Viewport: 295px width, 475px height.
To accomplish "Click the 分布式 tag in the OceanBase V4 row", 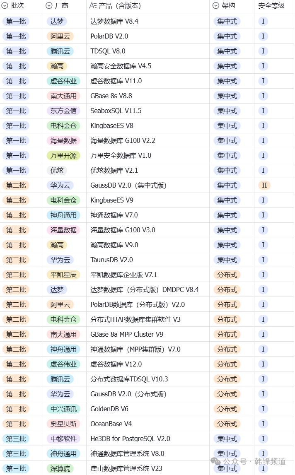I will 227,424.
